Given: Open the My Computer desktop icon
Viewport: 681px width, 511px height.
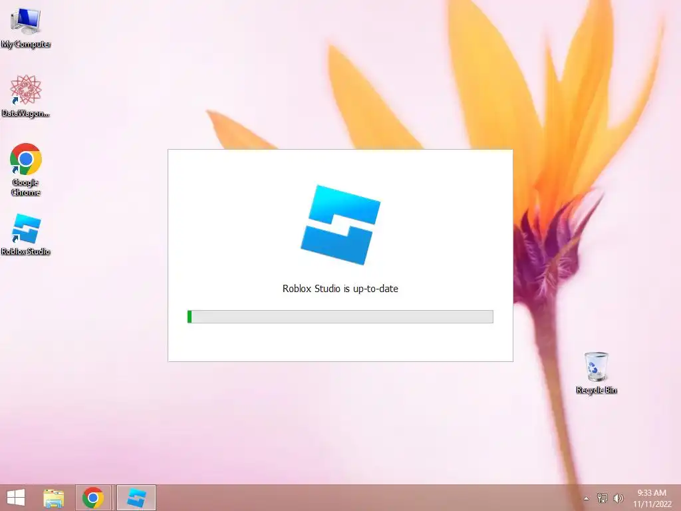Looking at the screenshot, I should (26, 27).
